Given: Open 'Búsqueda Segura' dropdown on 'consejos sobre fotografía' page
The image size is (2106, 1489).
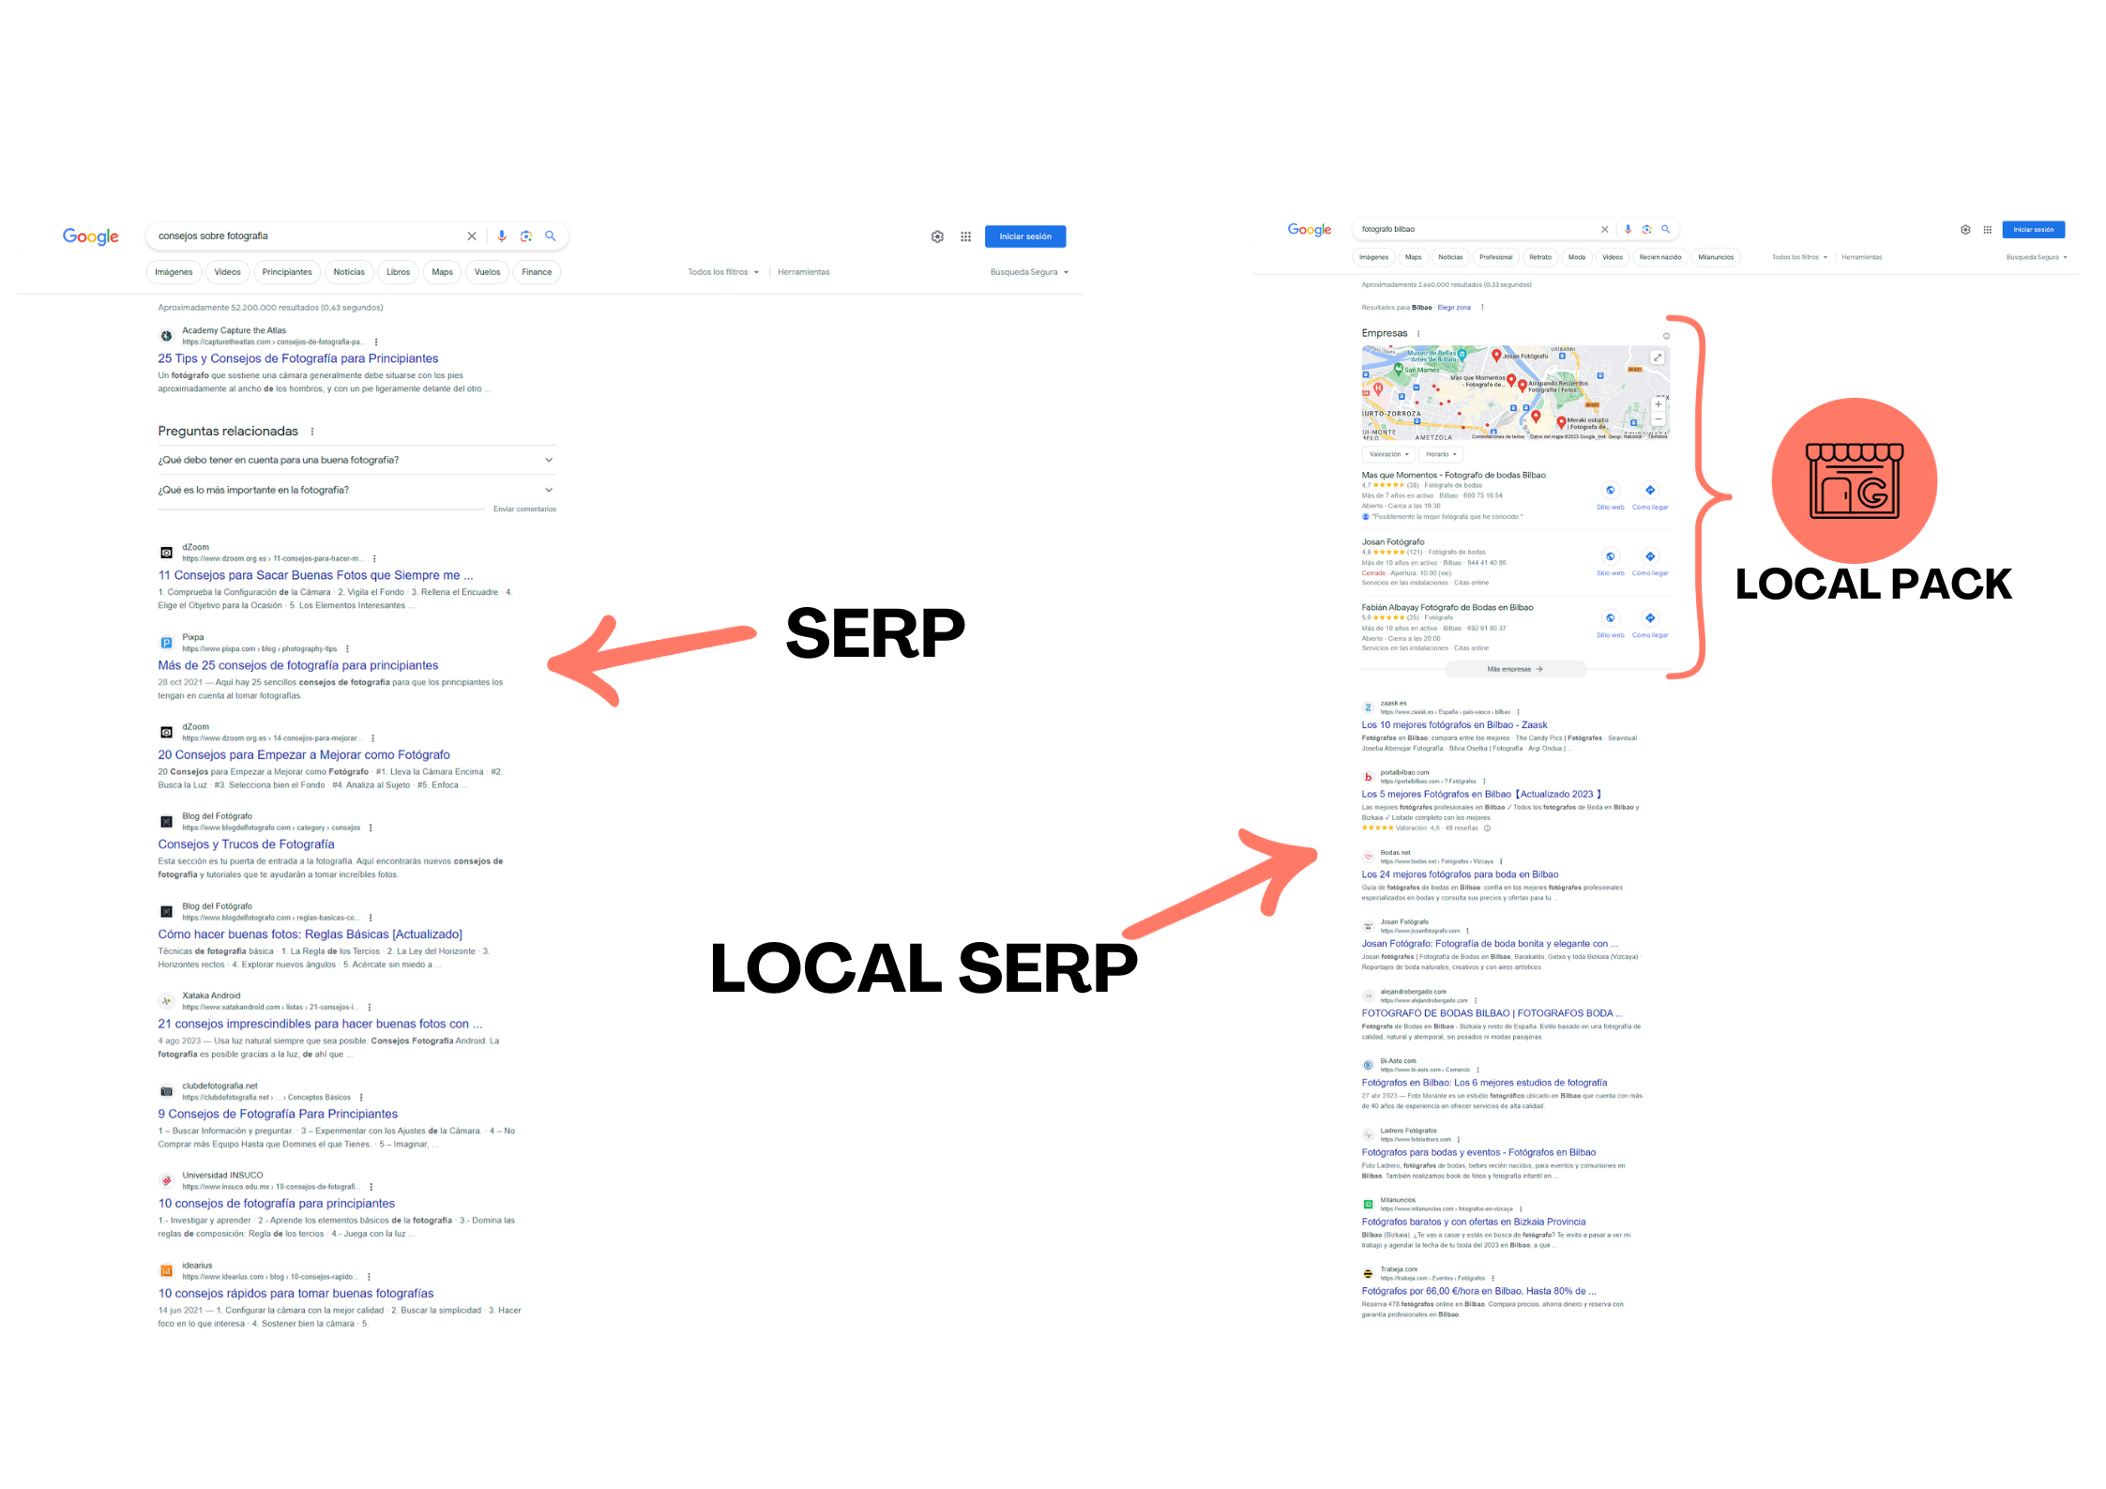Looking at the screenshot, I should (1029, 272).
